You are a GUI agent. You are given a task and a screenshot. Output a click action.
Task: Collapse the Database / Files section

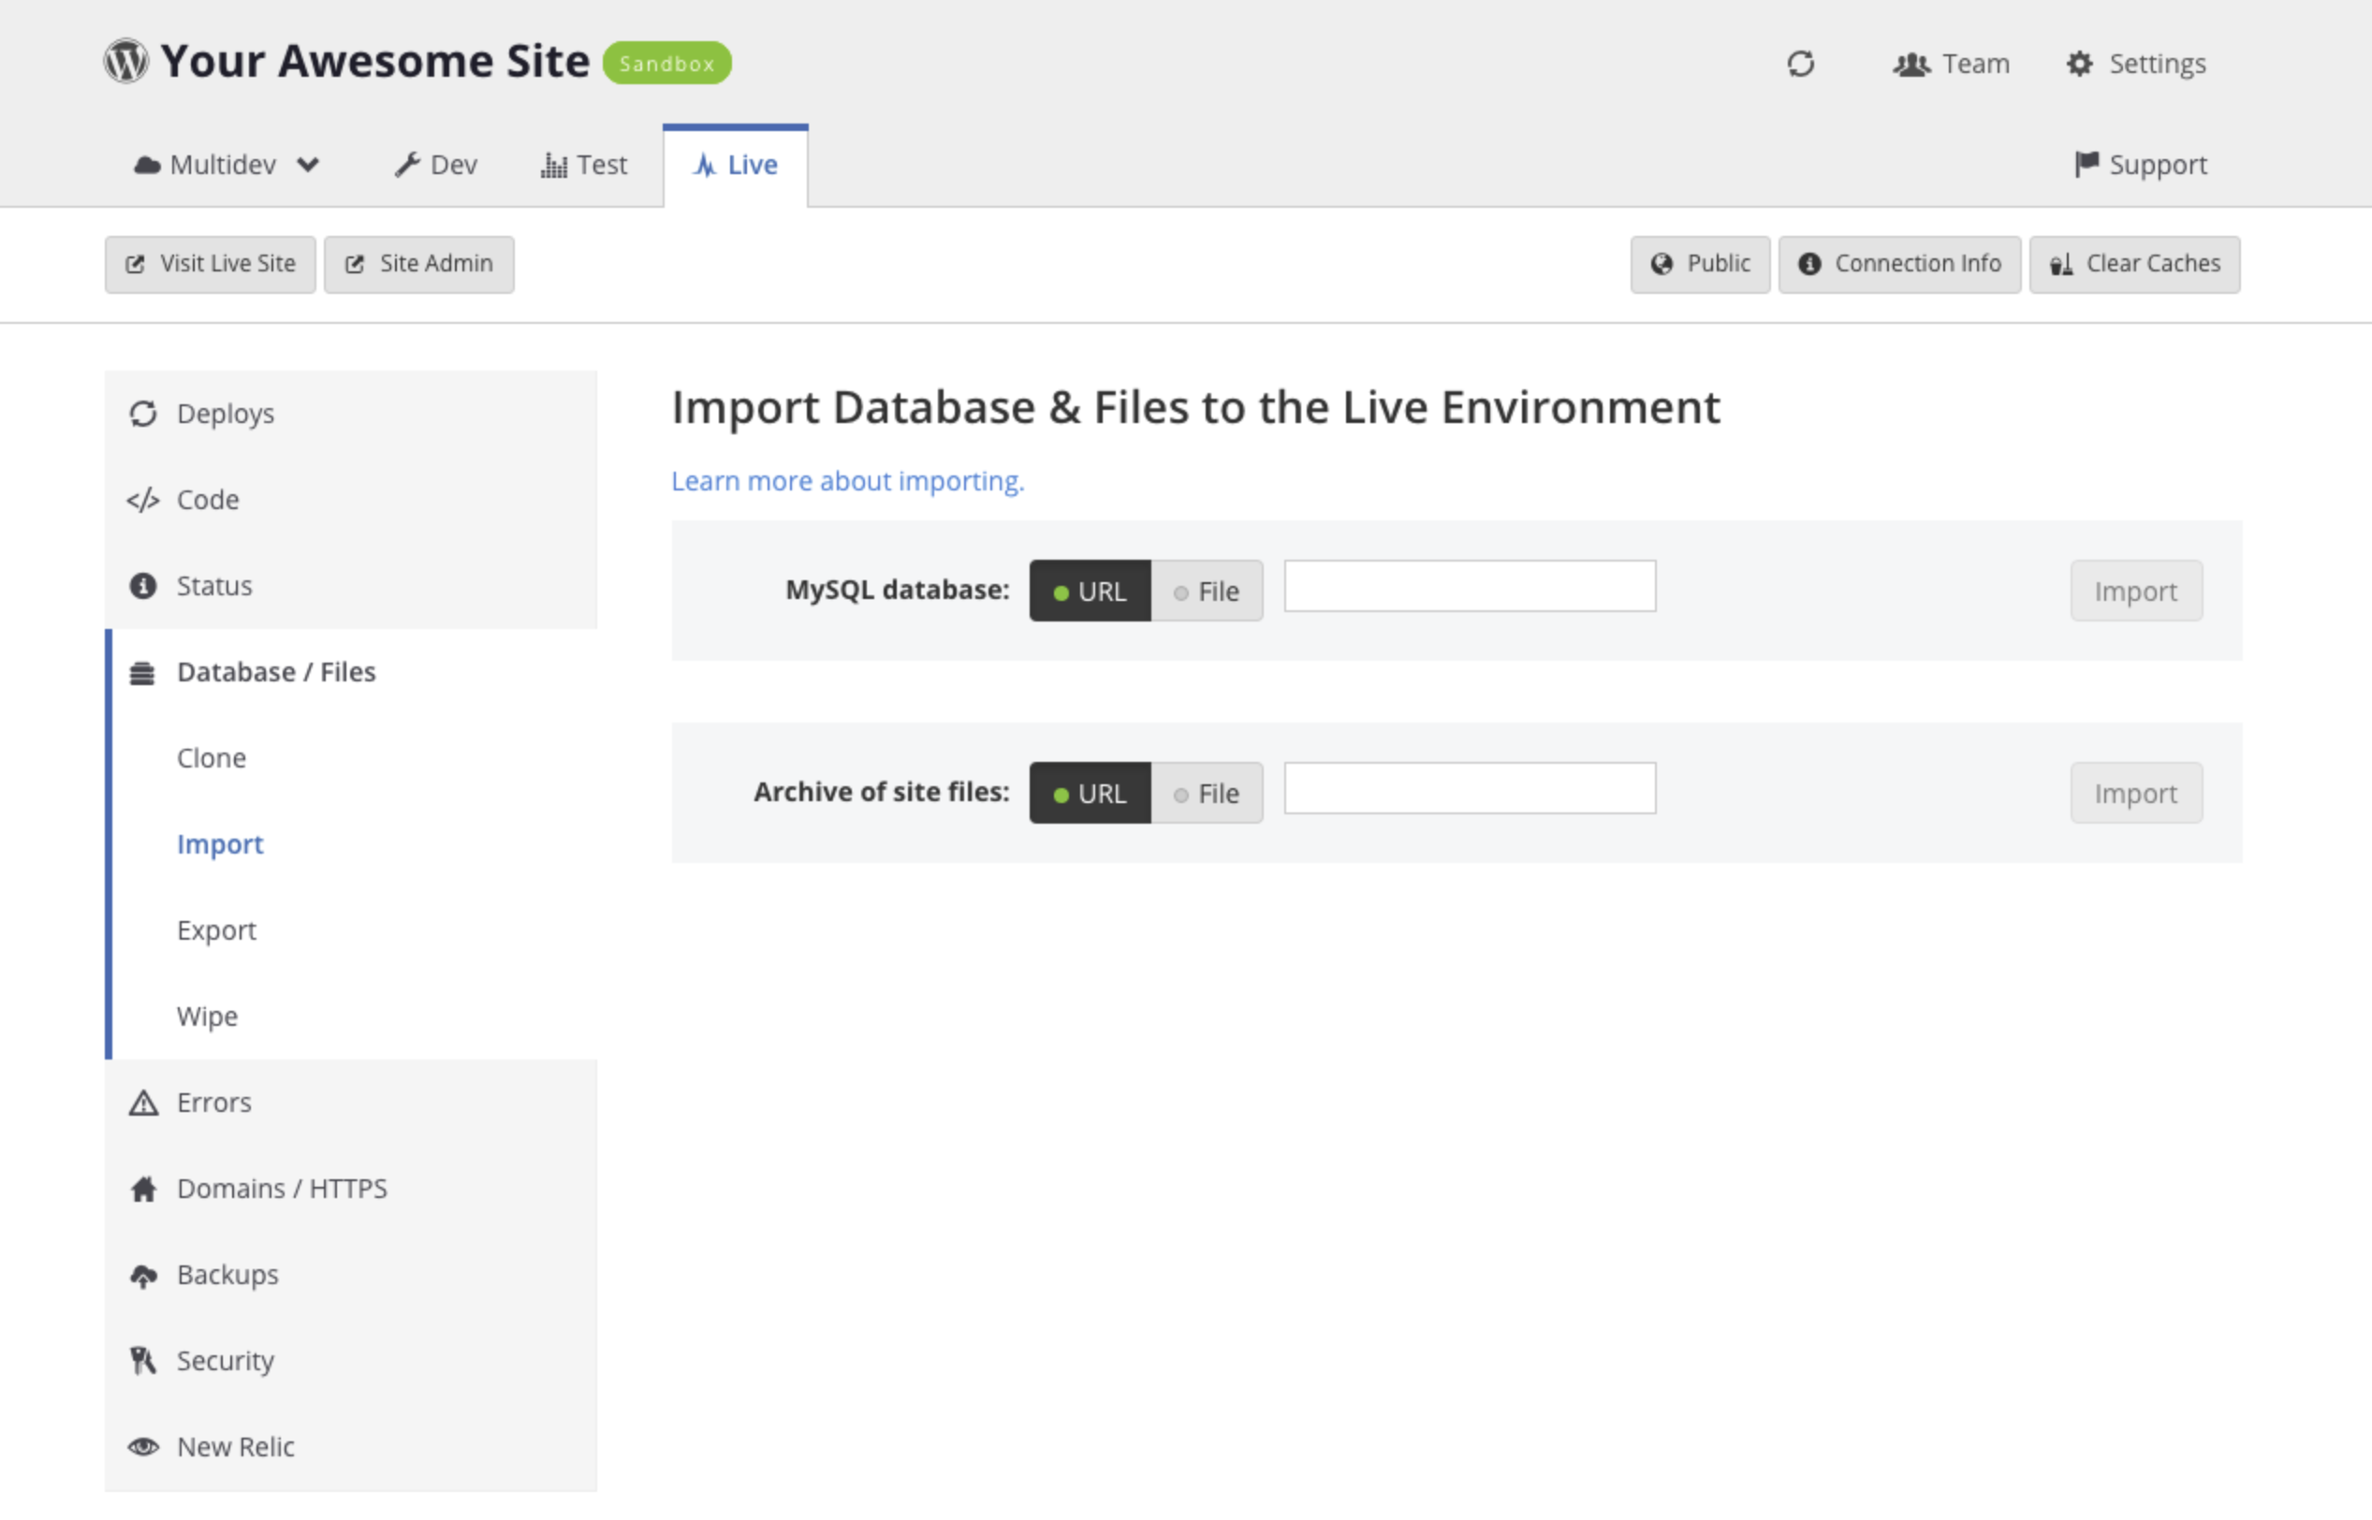275,672
